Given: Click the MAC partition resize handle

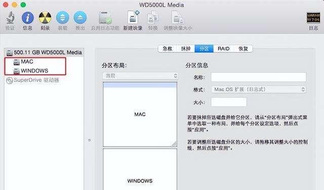Looking at the screenshot, I should pos(174,144).
